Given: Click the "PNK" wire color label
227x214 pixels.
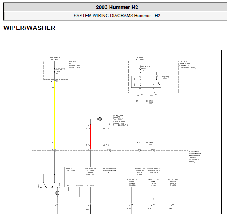Looking at the screenshot, I should coord(171,208).
